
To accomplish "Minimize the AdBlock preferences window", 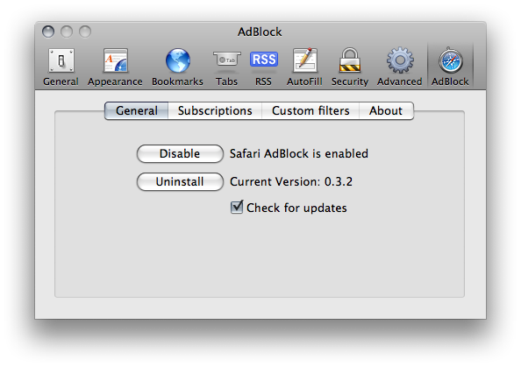I will pos(67,32).
